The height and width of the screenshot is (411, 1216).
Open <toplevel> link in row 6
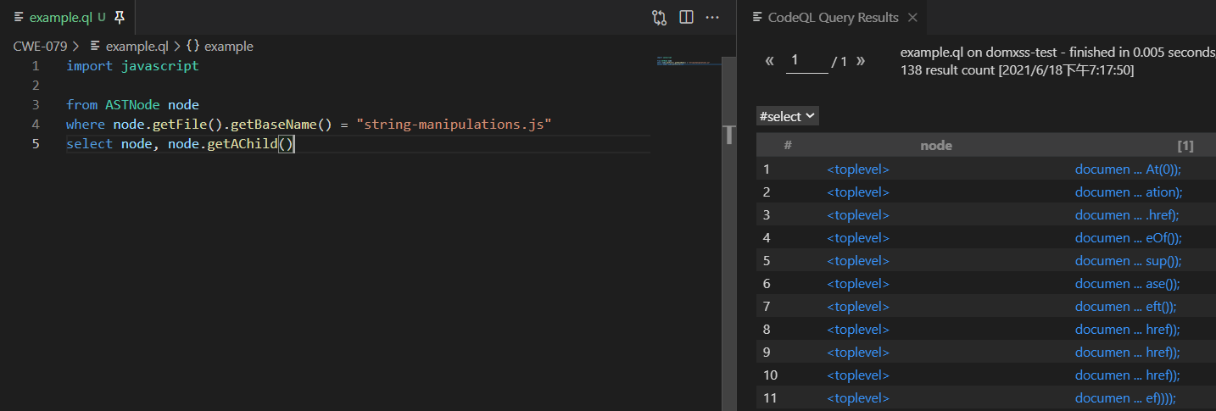(858, 284)
